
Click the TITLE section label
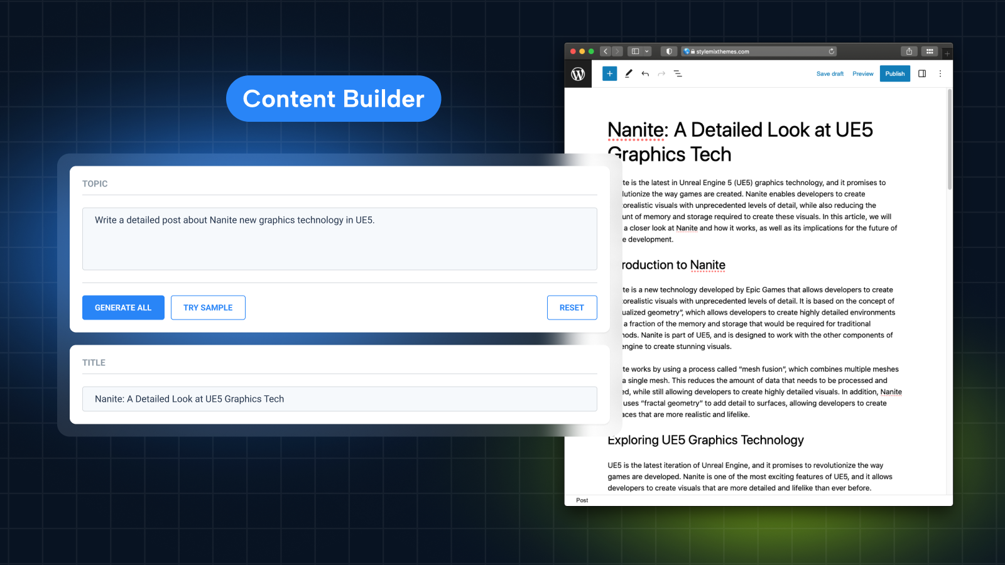[94, 363]
